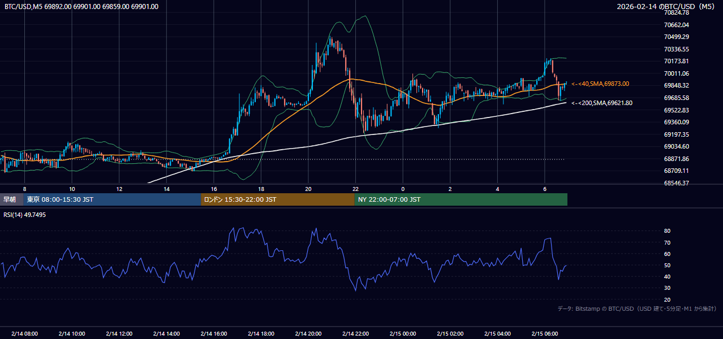Click hour tick 16 below price chart
The image size is (723, 339).
(x=214, y=189)
